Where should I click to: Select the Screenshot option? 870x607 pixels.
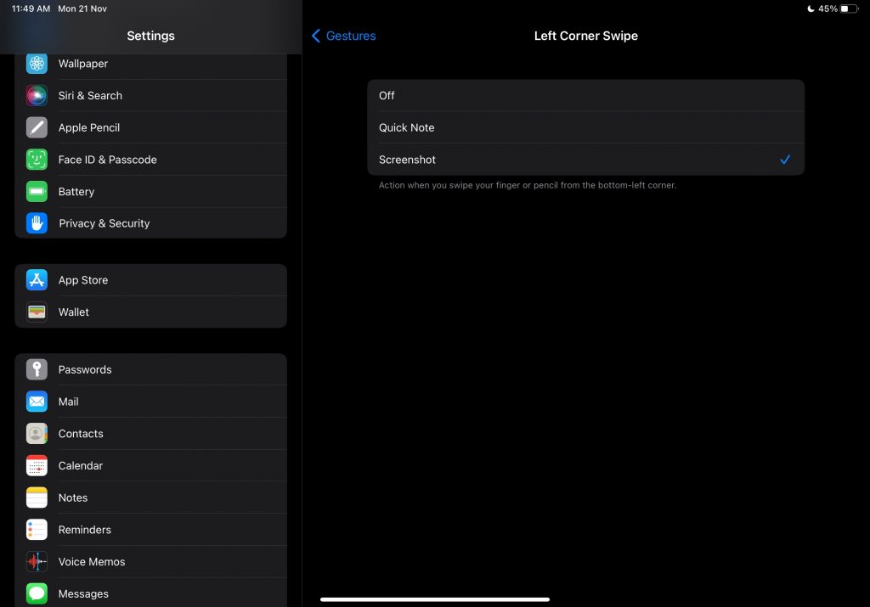[x=585, y=160]
